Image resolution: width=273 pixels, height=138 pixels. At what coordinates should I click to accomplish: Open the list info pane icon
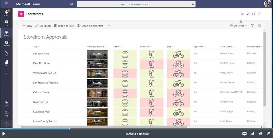pyautogui.click(x=260, y=26)
